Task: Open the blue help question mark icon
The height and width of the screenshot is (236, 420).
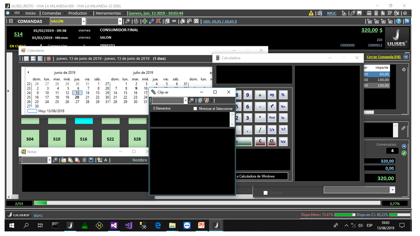Action: point(399,21)
